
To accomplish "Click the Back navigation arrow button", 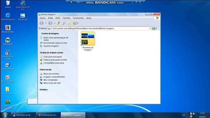I will click(x=42, y=23).
